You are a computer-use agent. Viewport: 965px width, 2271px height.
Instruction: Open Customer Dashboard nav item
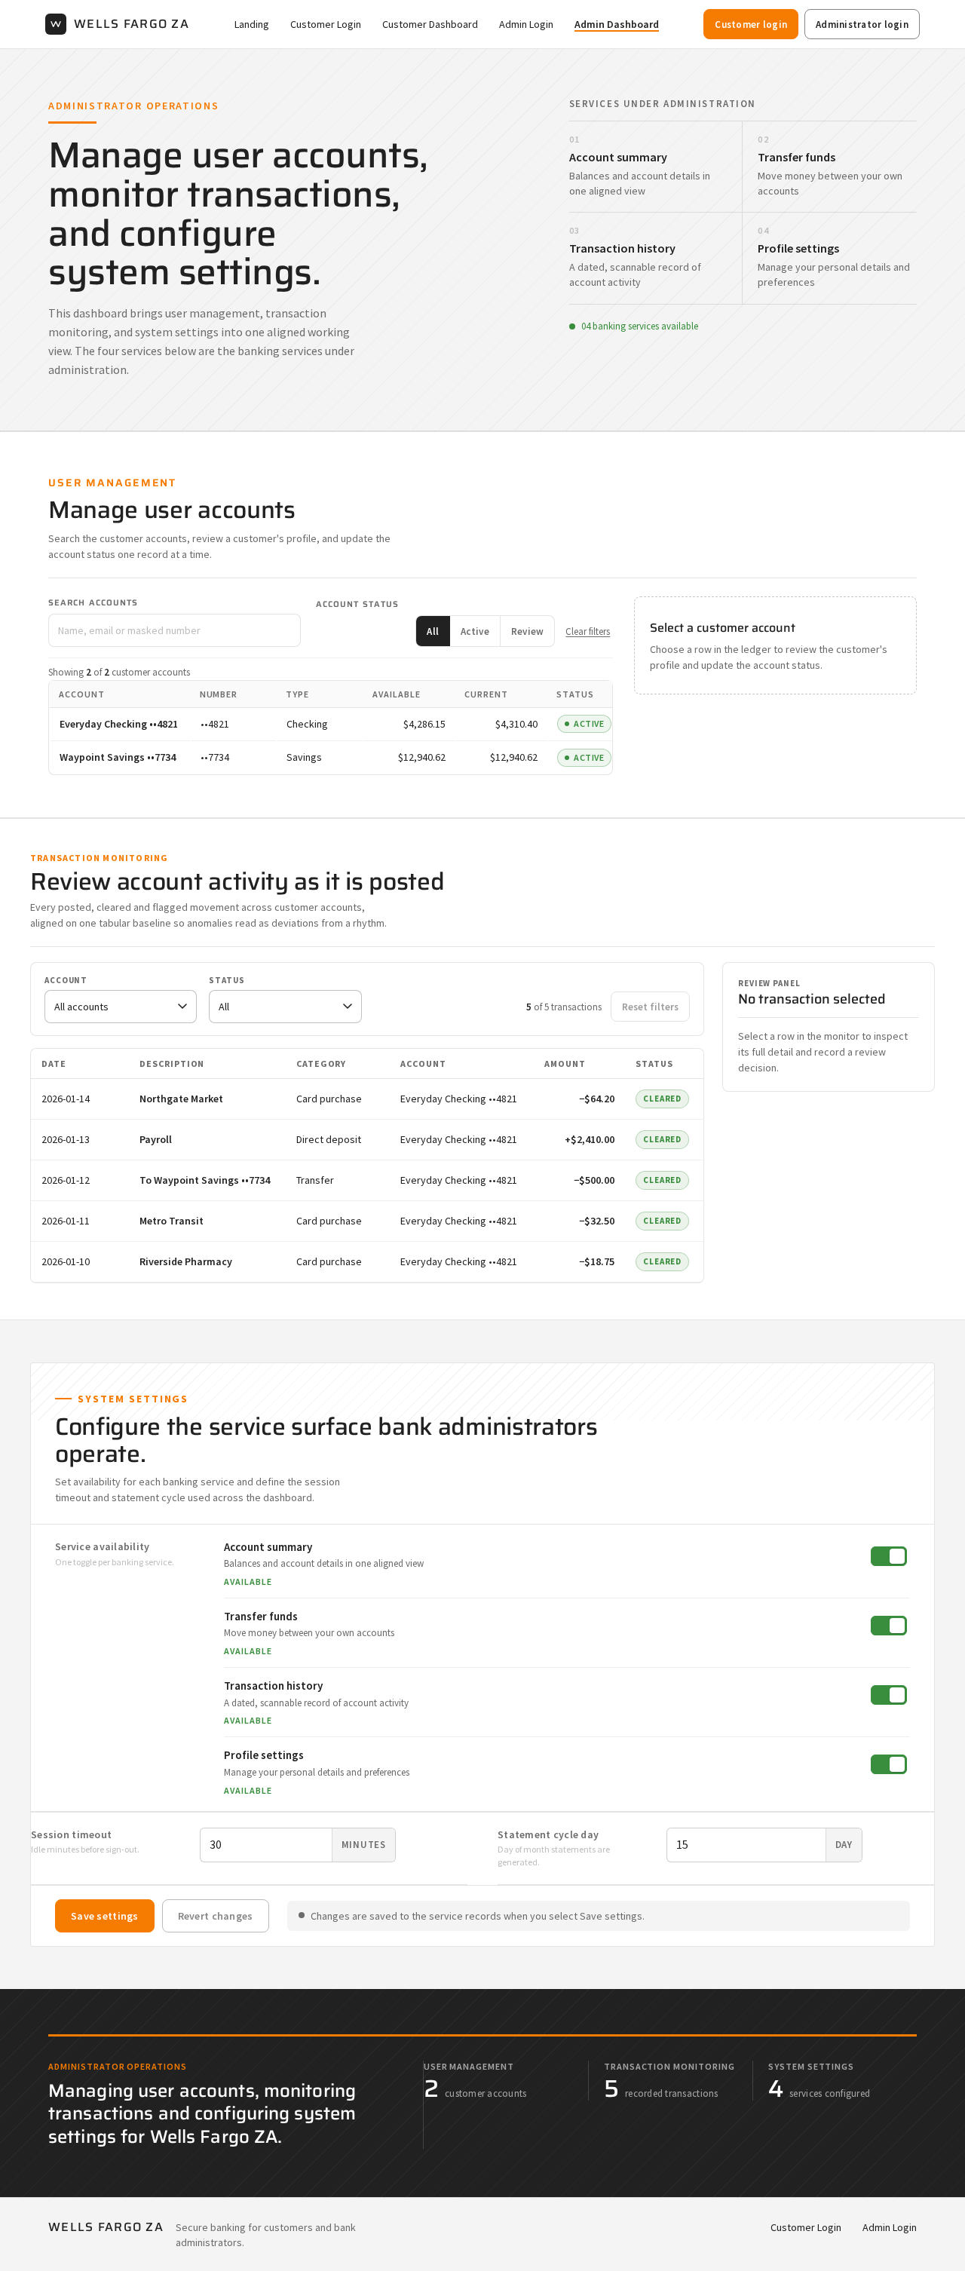coord(430,25)
